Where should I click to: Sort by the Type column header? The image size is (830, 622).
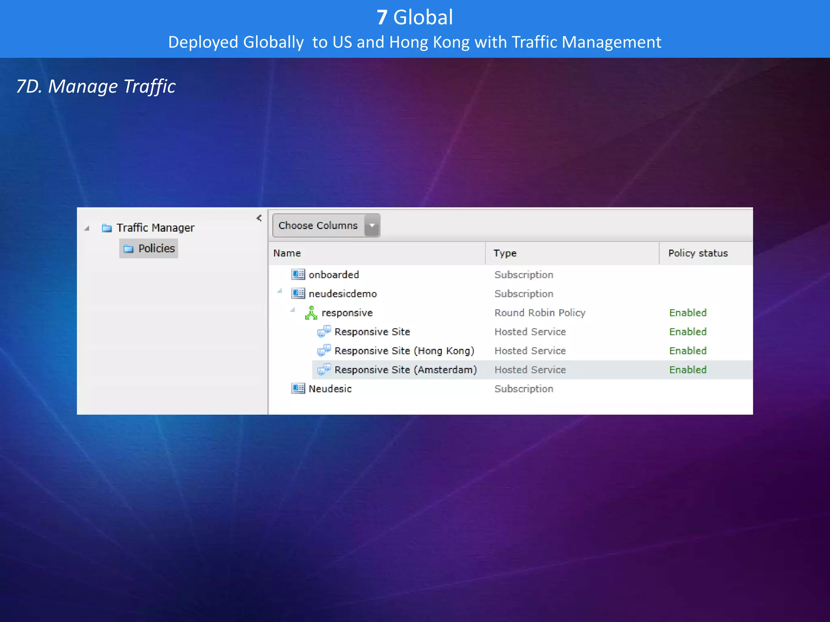[505, 253]
